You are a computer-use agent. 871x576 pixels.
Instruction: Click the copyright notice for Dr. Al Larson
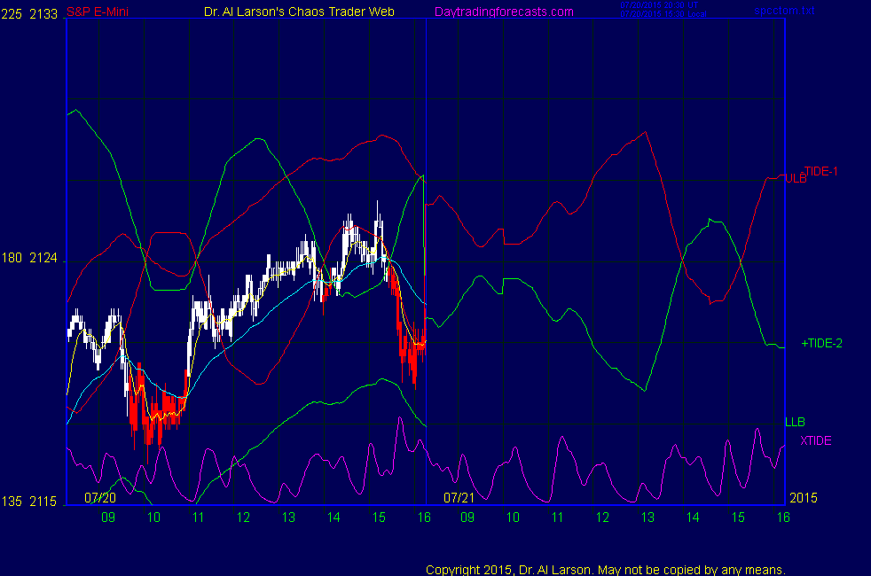point(606,570)
